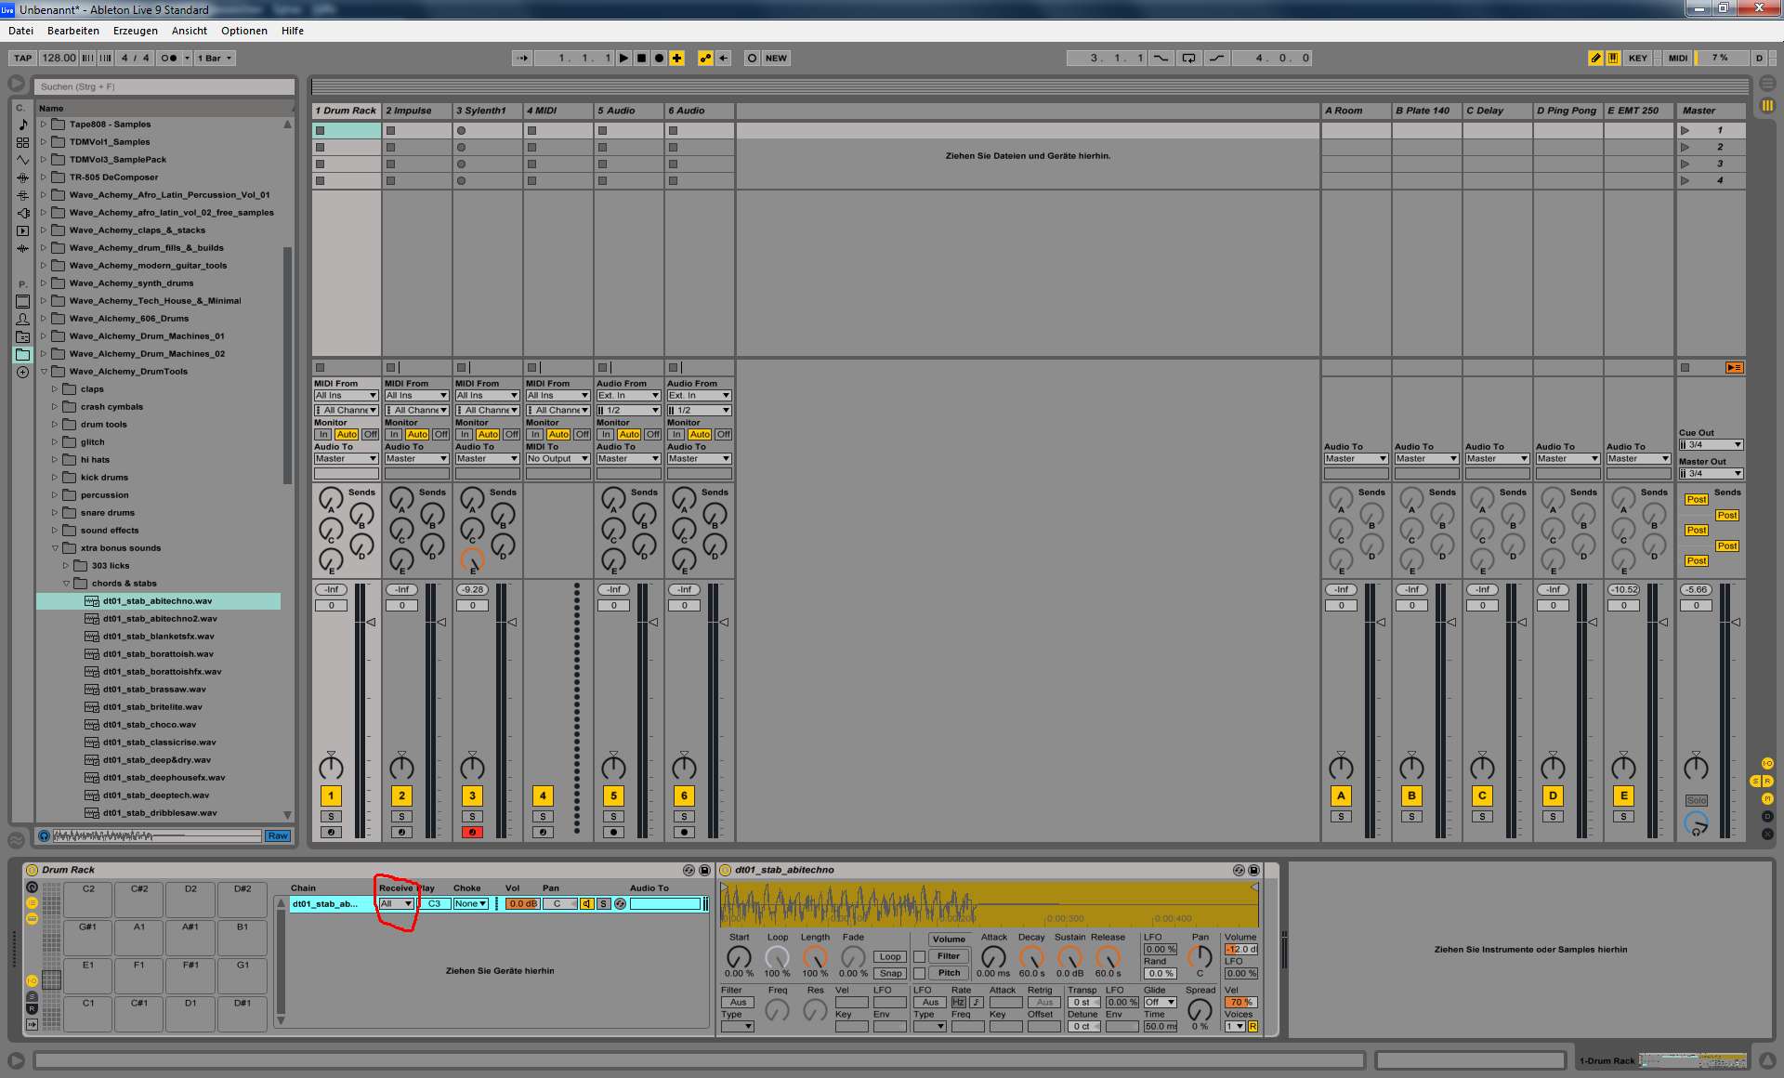Click the NEW button in the transport bar
Image resolution: width=1784 pixels, height=1078 pixels.
[x=777, y=58]
